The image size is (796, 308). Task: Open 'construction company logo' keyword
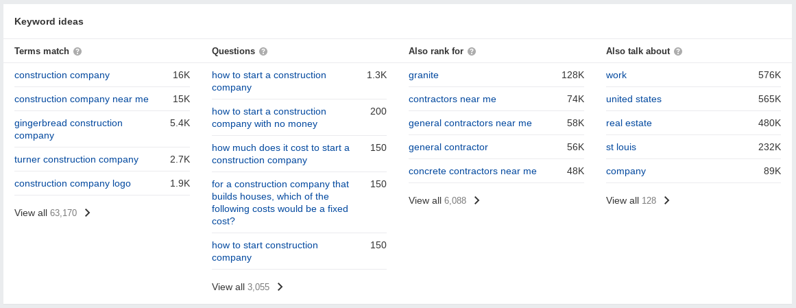coord(73,183)
